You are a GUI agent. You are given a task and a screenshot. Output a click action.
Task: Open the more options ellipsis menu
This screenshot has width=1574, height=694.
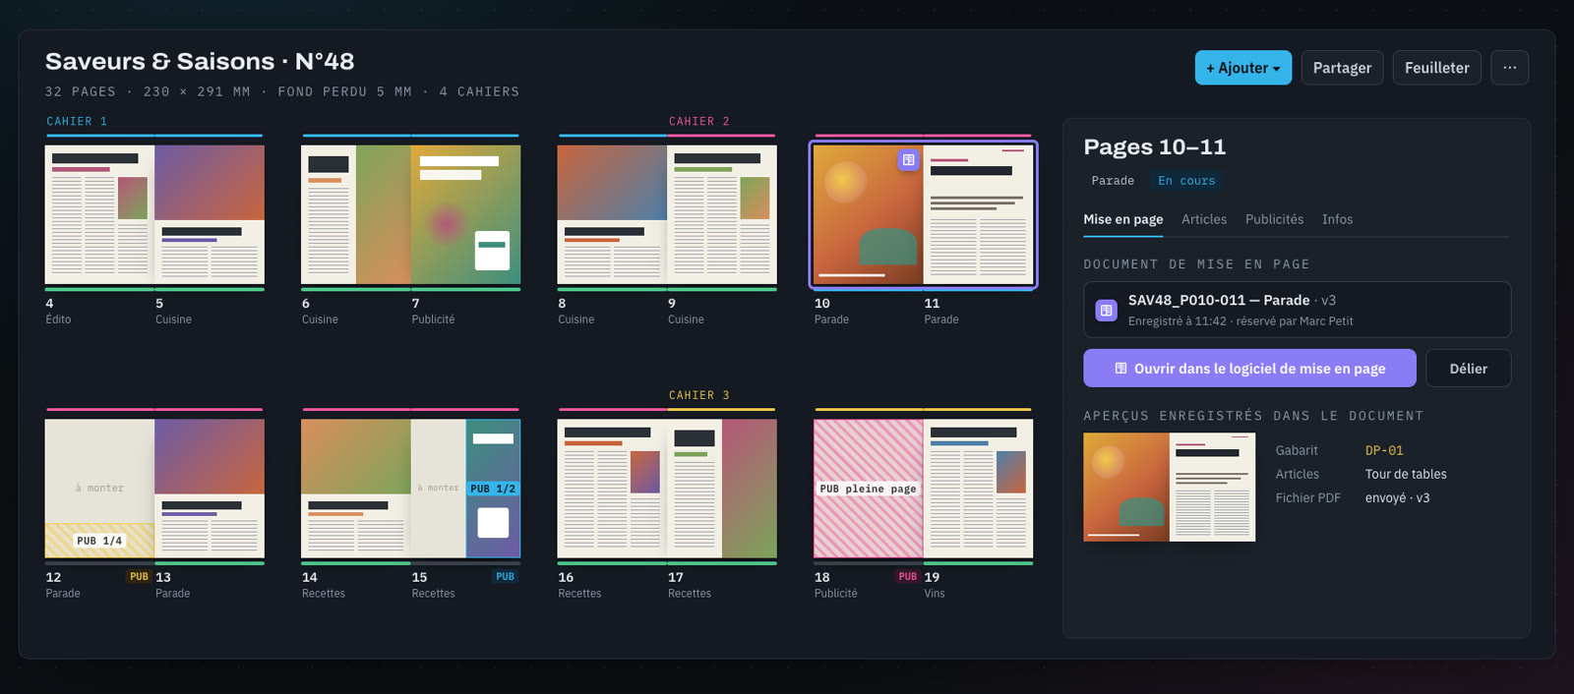coord(1510,68)
